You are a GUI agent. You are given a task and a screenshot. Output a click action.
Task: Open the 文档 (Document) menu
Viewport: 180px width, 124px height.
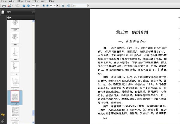28,1
